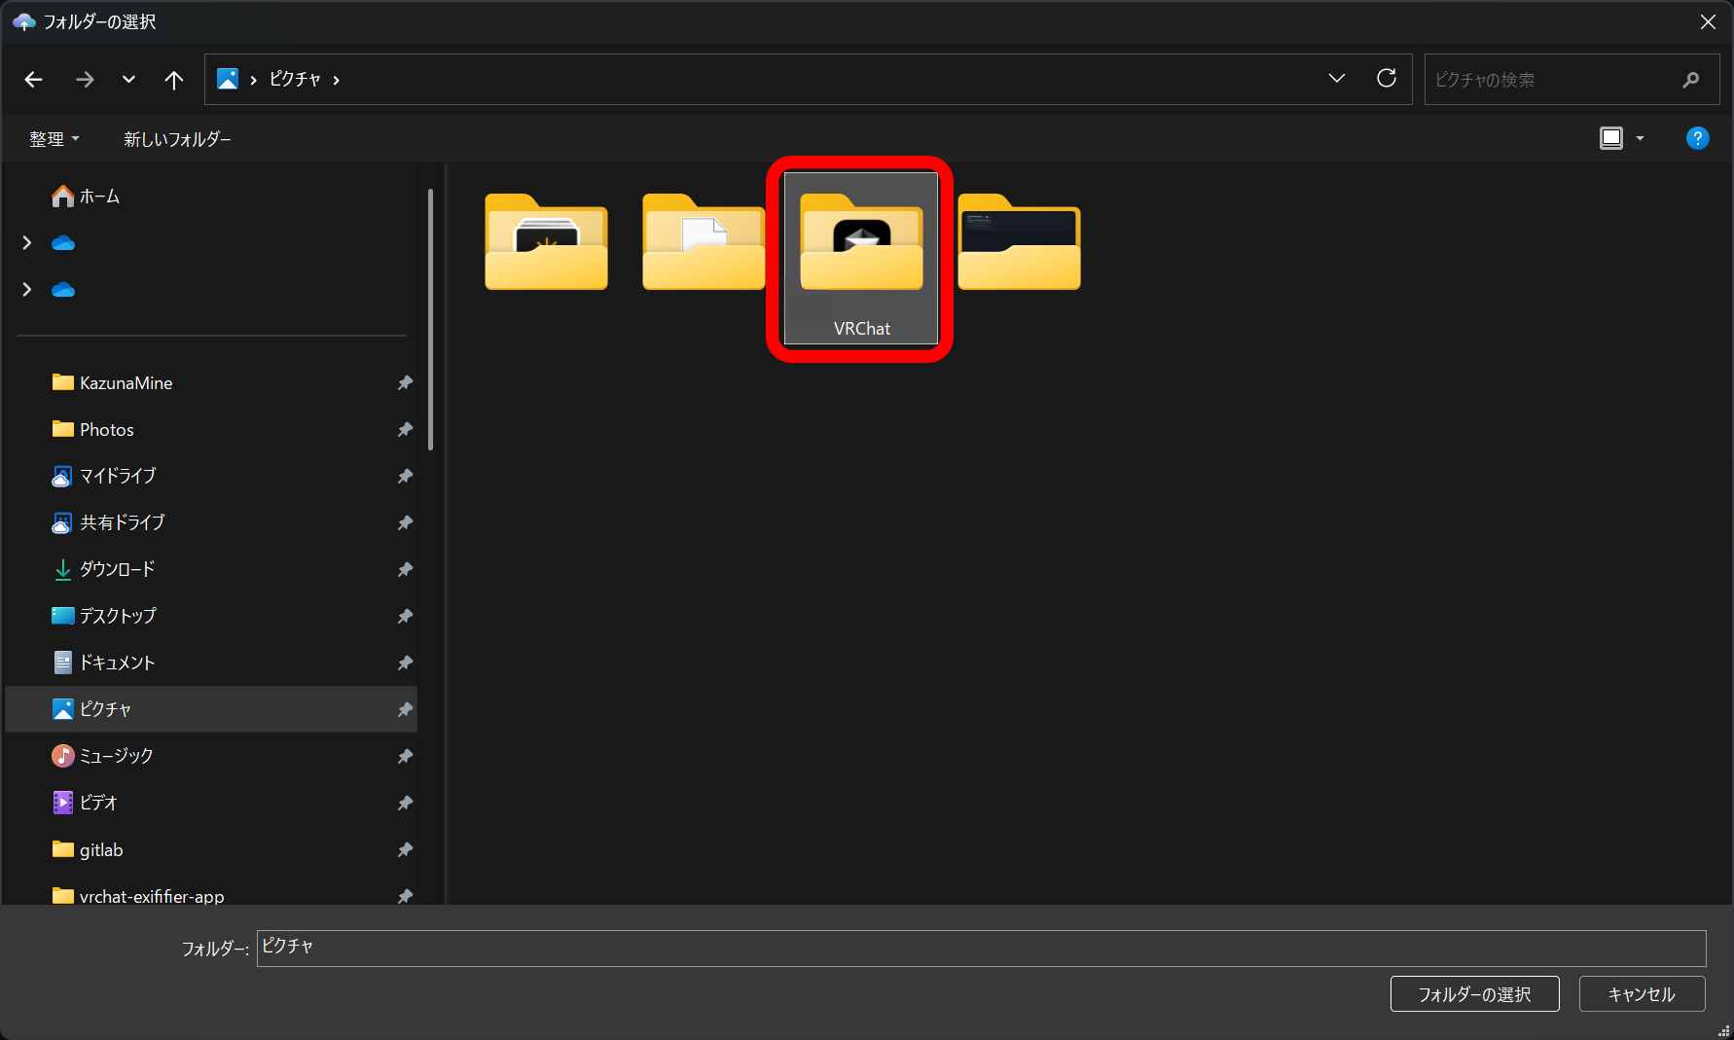Go back using the left arrow
This screenshot has height=1040, width=1734.
pyautogui.click(x=34, y=80)
